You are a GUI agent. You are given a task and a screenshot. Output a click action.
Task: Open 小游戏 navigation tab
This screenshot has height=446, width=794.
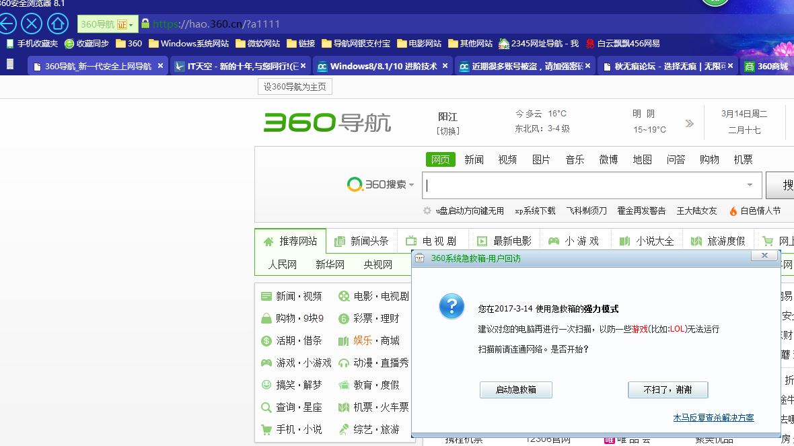point(574,241)
